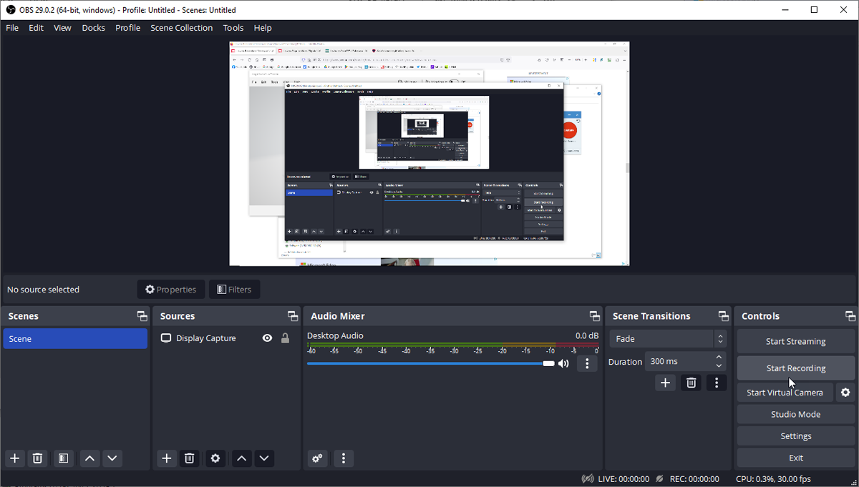The width and height of the screenshot is (859, 487).
Task: Delete the scene transition with trash icon
Action: coord(691,383)
